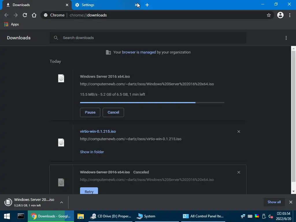This screenshot has width=296, height=222.
Task: Open File Explorer from the taskbar
Action: [81, 216]
